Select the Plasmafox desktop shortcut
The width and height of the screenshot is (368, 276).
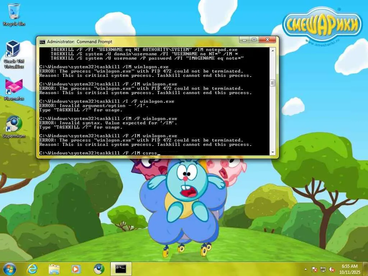(14, 90)
